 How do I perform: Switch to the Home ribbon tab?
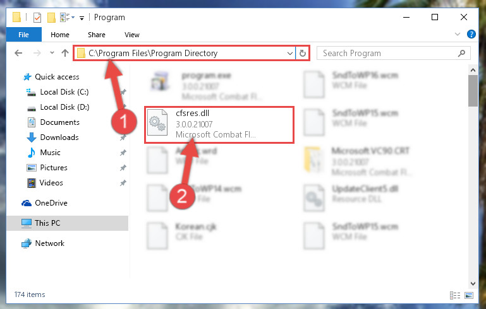pos(60,35)
